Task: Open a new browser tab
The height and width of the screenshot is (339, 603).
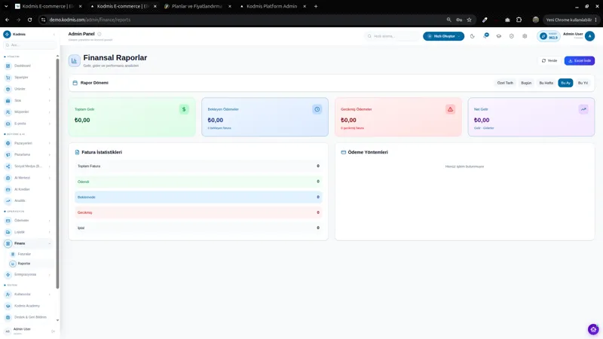Action: (316, 6)
